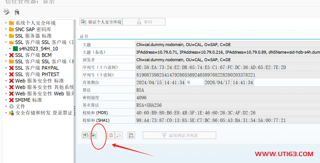Click the SHA1 checksum field value
This screenshot has width=320, height=163.
point(227,120)
